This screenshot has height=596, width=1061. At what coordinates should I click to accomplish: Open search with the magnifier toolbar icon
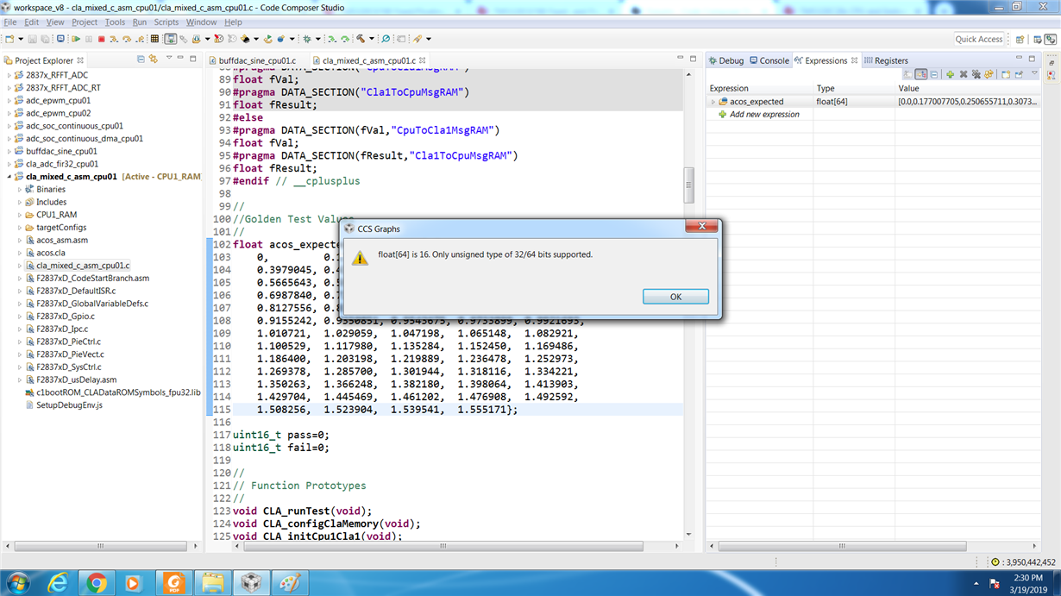click(x=386, y=39)
